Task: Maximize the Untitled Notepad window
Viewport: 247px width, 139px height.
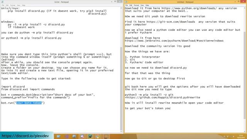Action: point(239,2)
